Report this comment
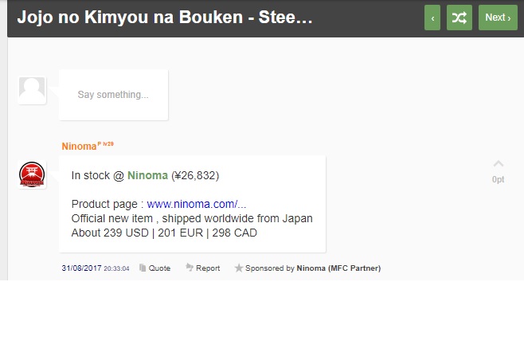524x364 pixels. tap(203, 268)
